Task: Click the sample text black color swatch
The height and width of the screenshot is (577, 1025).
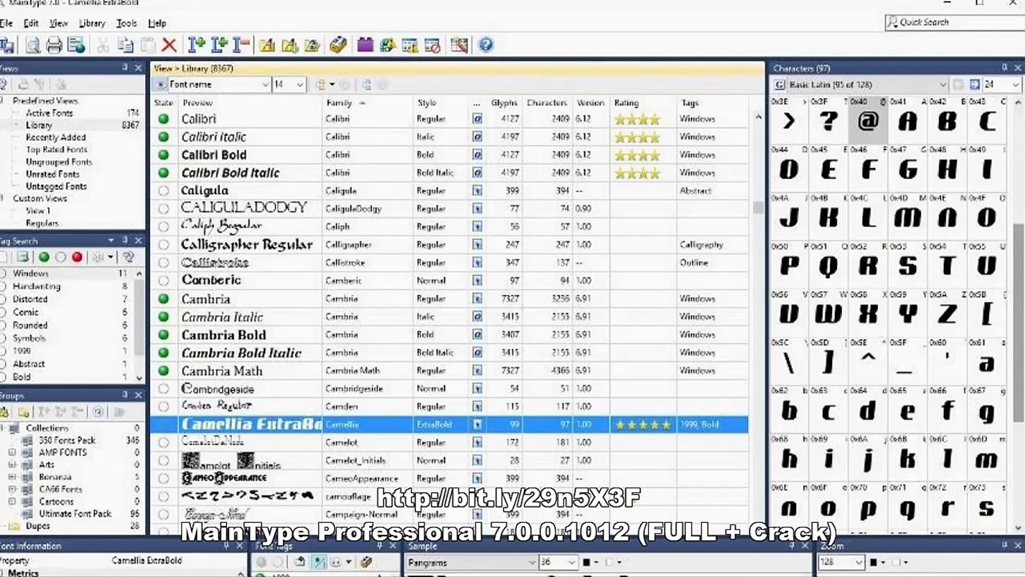Action: [586, 562]
